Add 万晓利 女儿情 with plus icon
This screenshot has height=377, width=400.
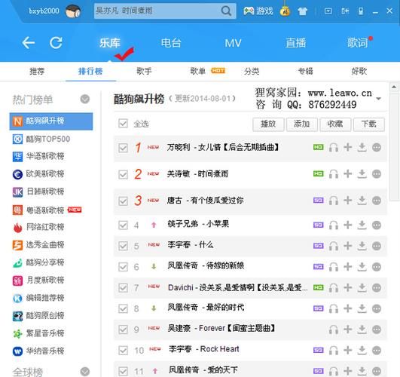coord(348,147)
